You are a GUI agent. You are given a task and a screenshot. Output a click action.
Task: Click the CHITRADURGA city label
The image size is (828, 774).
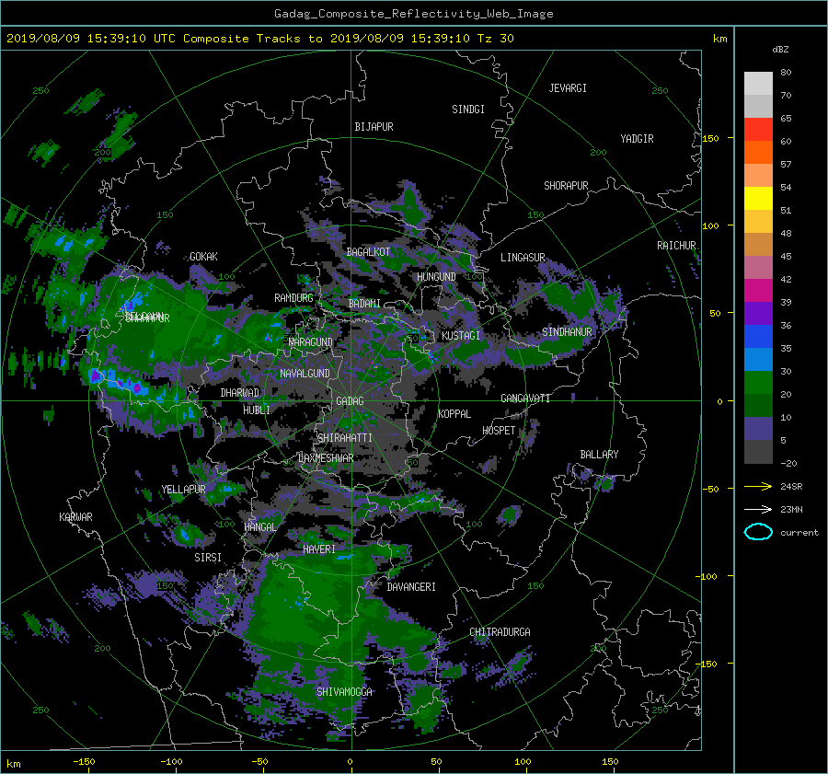click(500, 632)
